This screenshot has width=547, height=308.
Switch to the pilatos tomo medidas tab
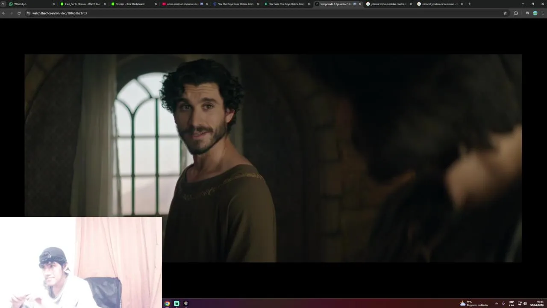(389, 4)
